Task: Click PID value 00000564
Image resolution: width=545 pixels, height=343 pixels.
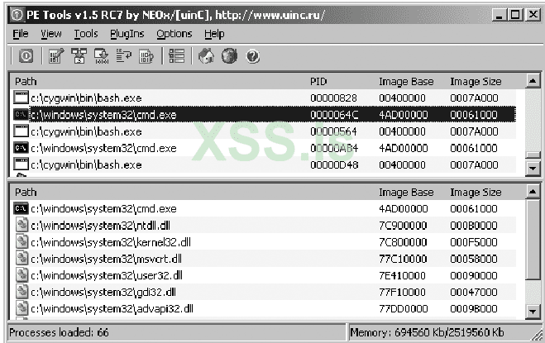Action: pos(333,131)
